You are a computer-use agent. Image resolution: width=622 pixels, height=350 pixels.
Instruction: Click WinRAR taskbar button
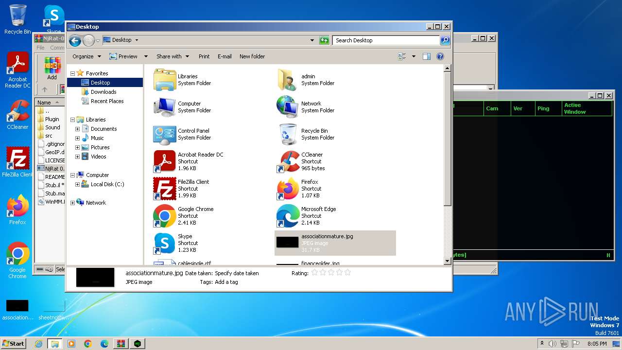coord(121,344)
